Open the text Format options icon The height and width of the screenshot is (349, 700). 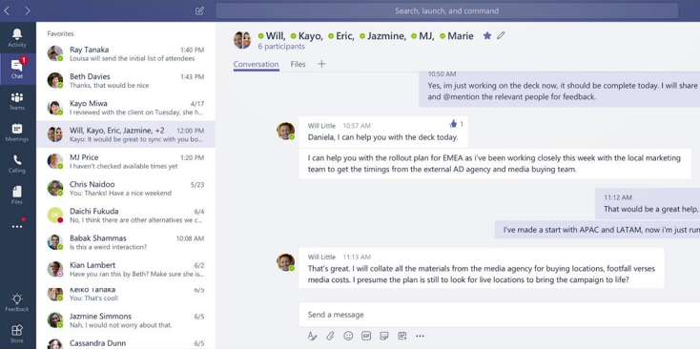312,336
